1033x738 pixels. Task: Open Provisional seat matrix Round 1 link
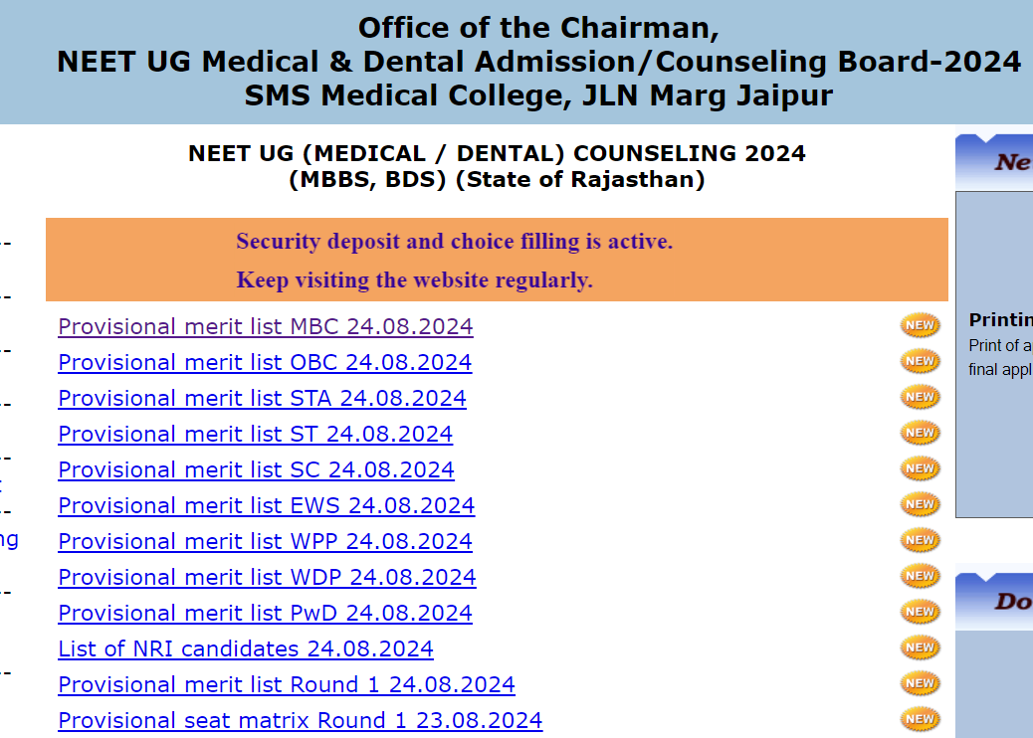pyautogui.click(x=301, y=720)
